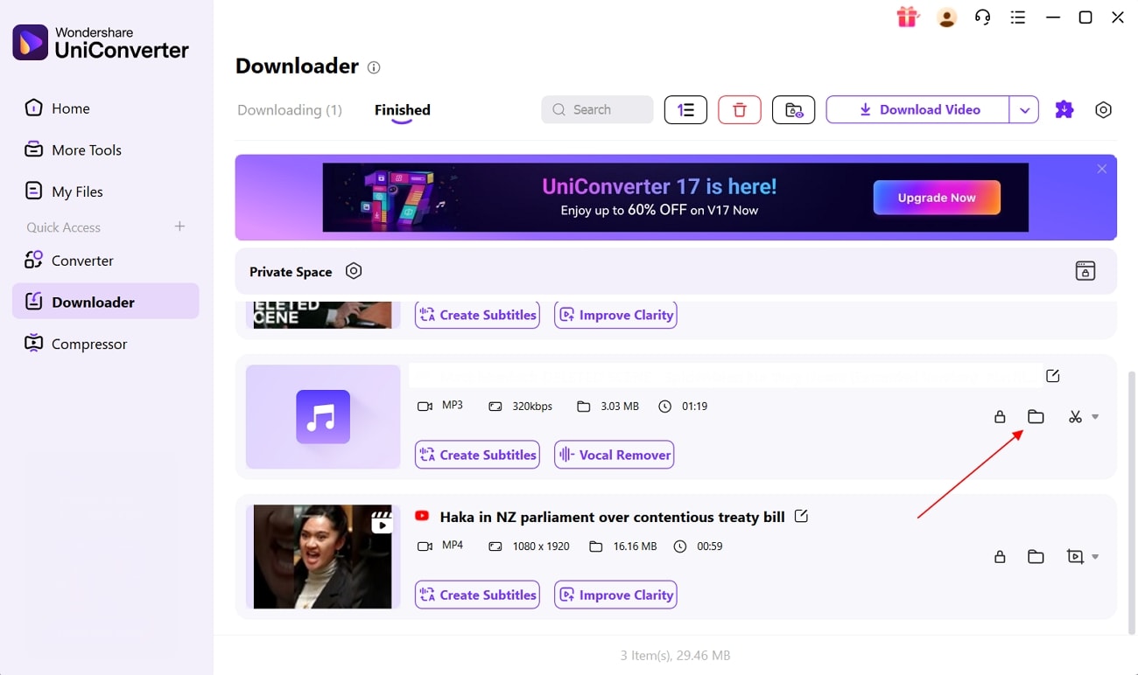Open Private Space settings hexagon icon

coord(354,271)
